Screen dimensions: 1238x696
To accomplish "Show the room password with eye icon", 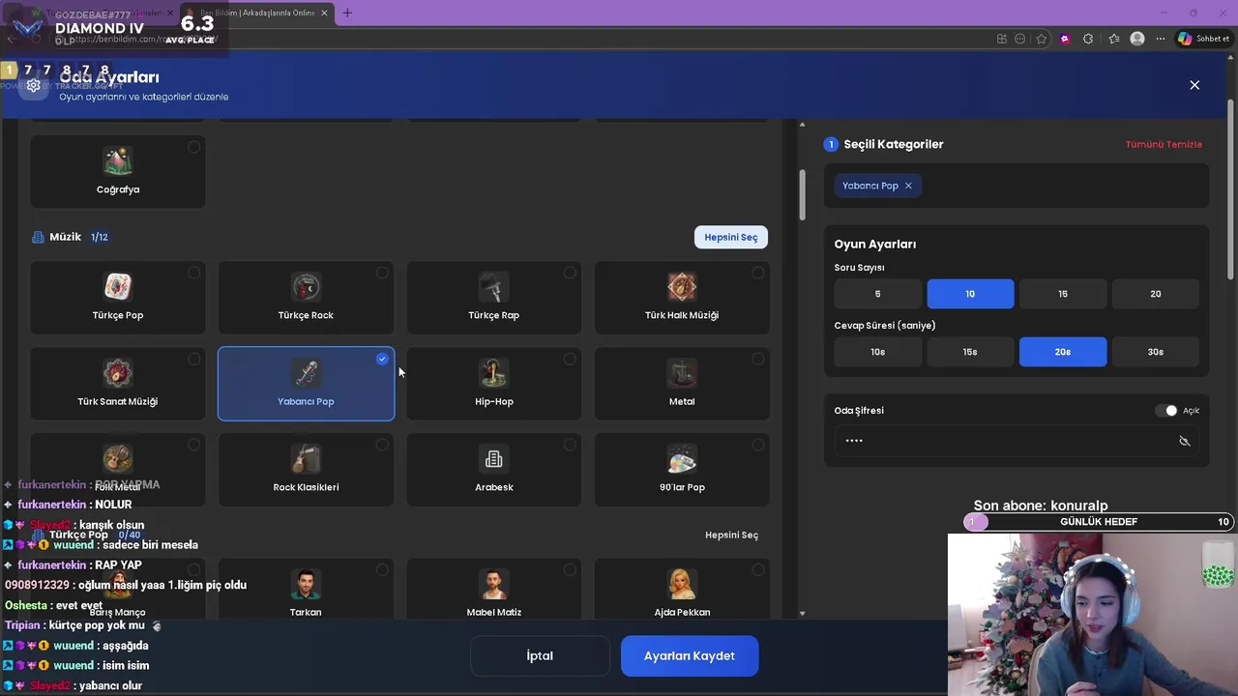I will coord(1184,441).
